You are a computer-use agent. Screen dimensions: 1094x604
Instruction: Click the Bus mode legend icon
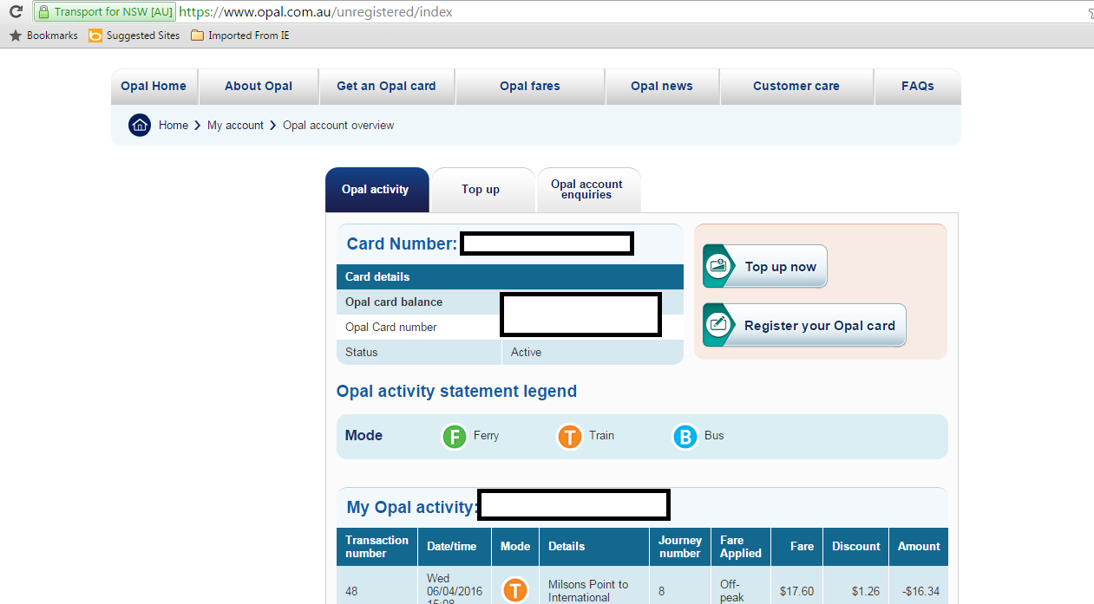(x=685, y=436)
